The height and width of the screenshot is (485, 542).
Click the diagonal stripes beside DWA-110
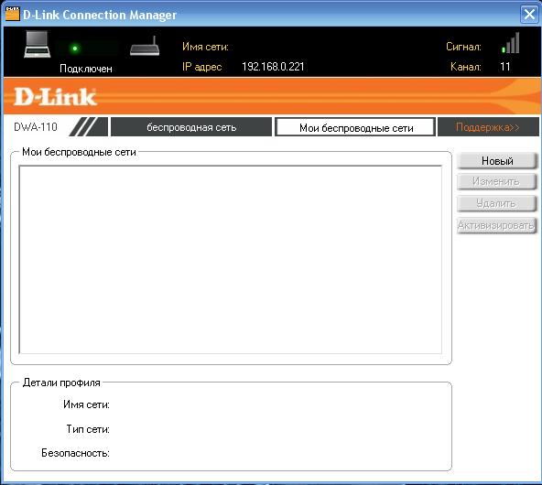[x=89, y=127]
